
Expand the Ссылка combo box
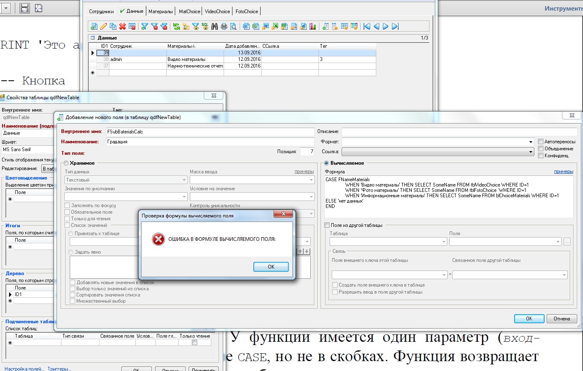[531, 152]
